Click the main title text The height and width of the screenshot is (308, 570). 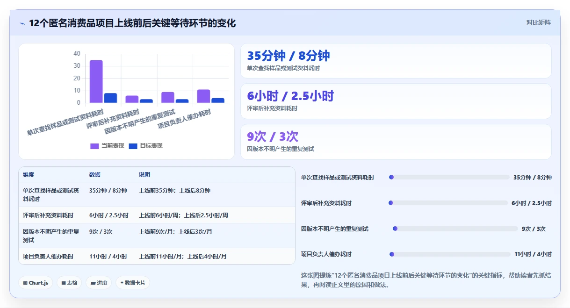coord(132,23)
